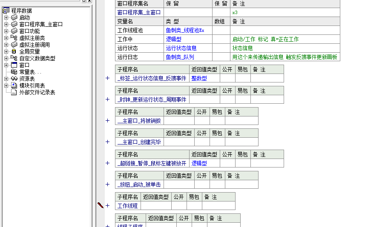Click remark 用这个来传递输出信息

pos(258,57)
